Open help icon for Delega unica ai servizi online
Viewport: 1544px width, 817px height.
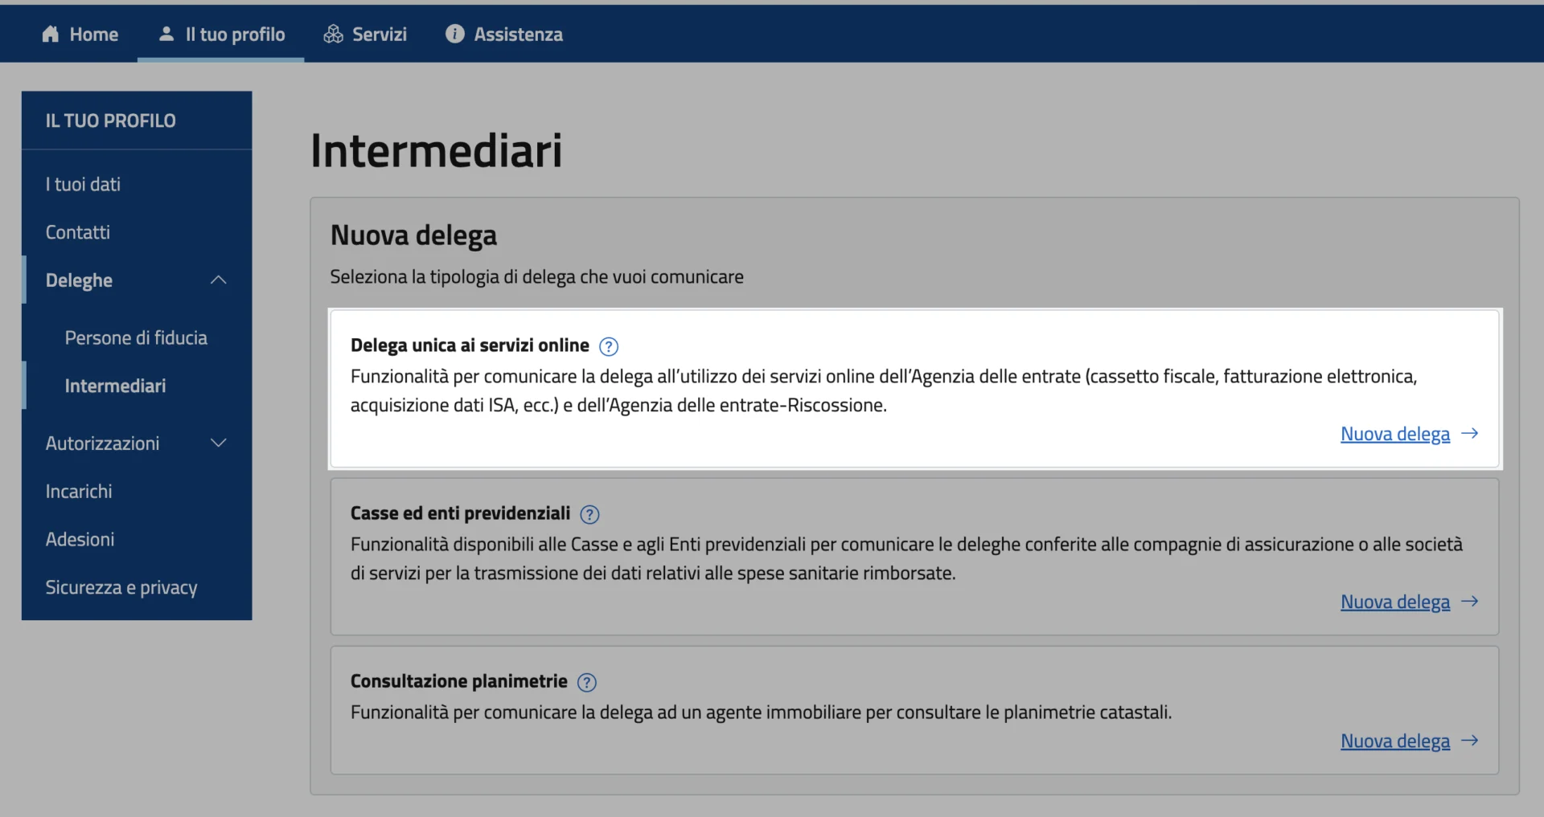pyautogui.click(x=610, y=346)
